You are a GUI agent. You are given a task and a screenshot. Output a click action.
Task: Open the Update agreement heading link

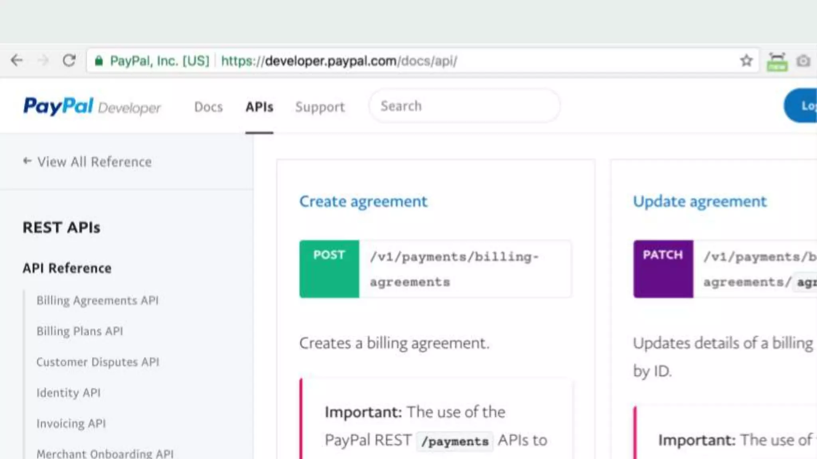(x=700, y=201)
